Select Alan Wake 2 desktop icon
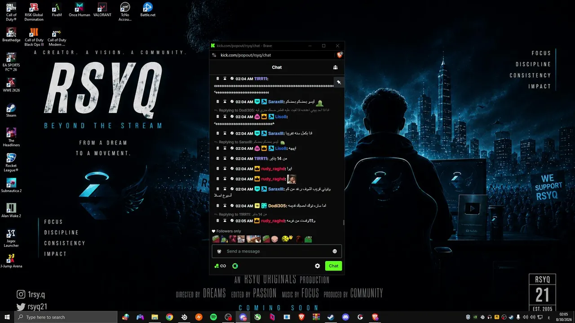This screenshot has width=575, height=323. click(11, 211)
